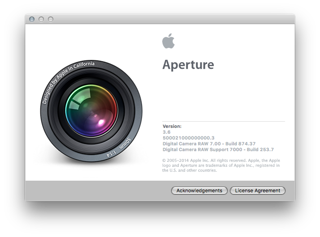
Task: Click the 2005–2014 Apple Inc. copyright text
Action: [x=221, y=165]
